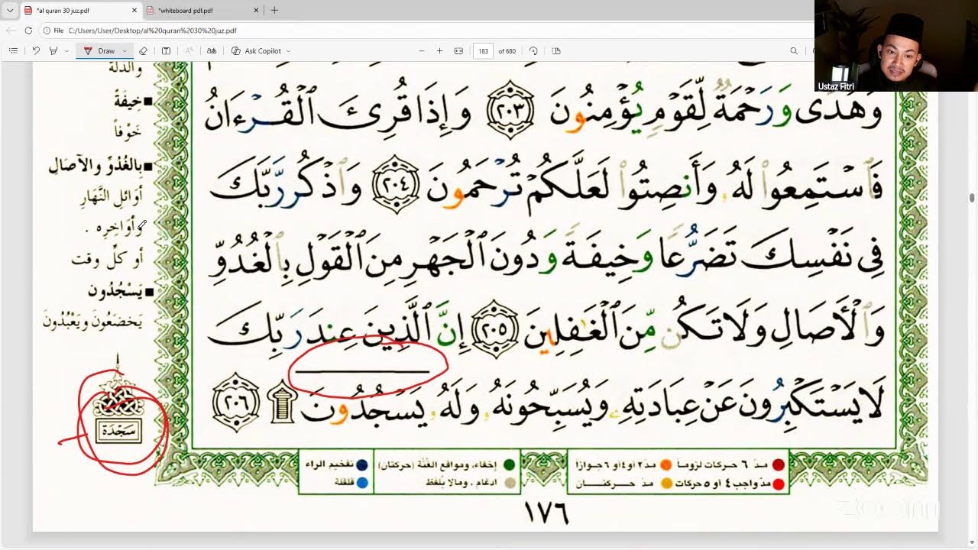
Task: Click the verse number marker ٢٠٤
Action: pos(396,185)
